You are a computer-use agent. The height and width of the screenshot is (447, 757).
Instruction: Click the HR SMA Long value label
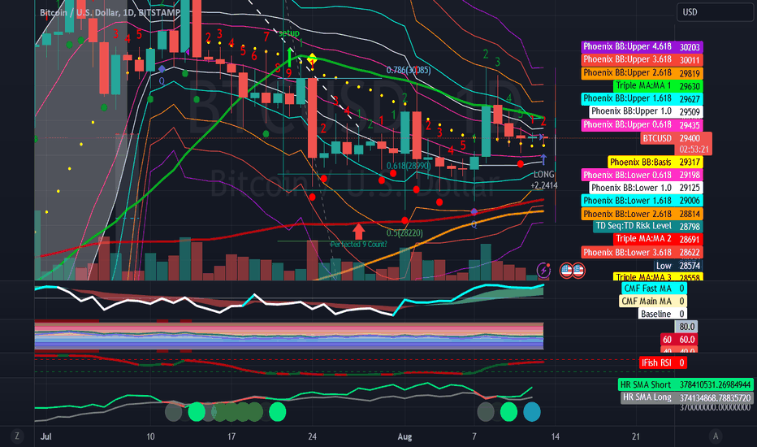click(x=686, y=397)
